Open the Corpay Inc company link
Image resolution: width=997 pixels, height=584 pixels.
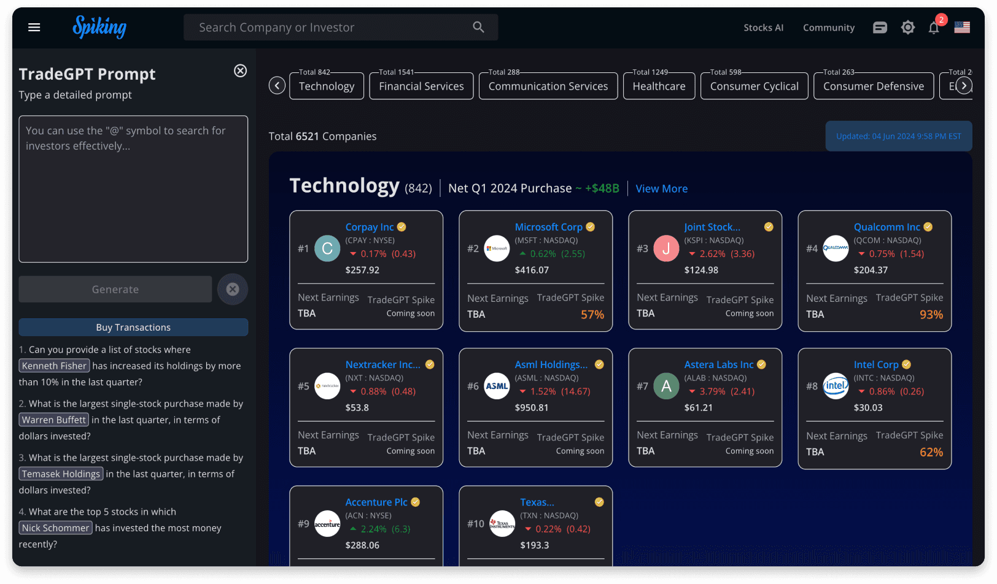tap(369, 227)
